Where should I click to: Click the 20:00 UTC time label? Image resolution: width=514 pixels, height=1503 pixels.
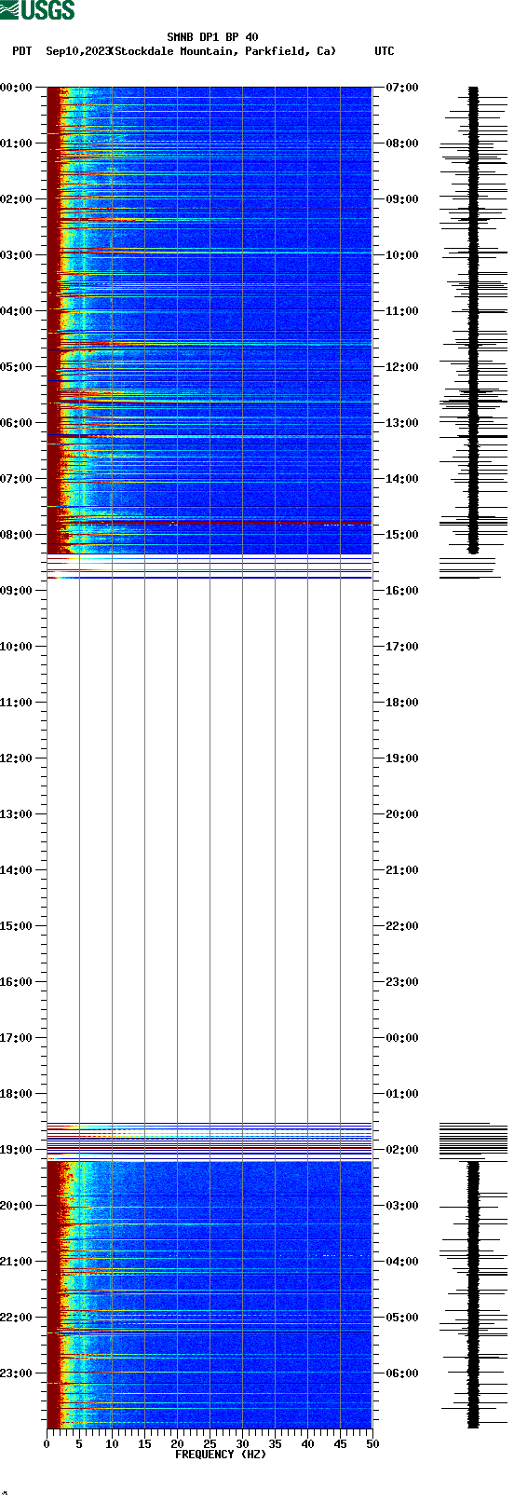[402, 814]
